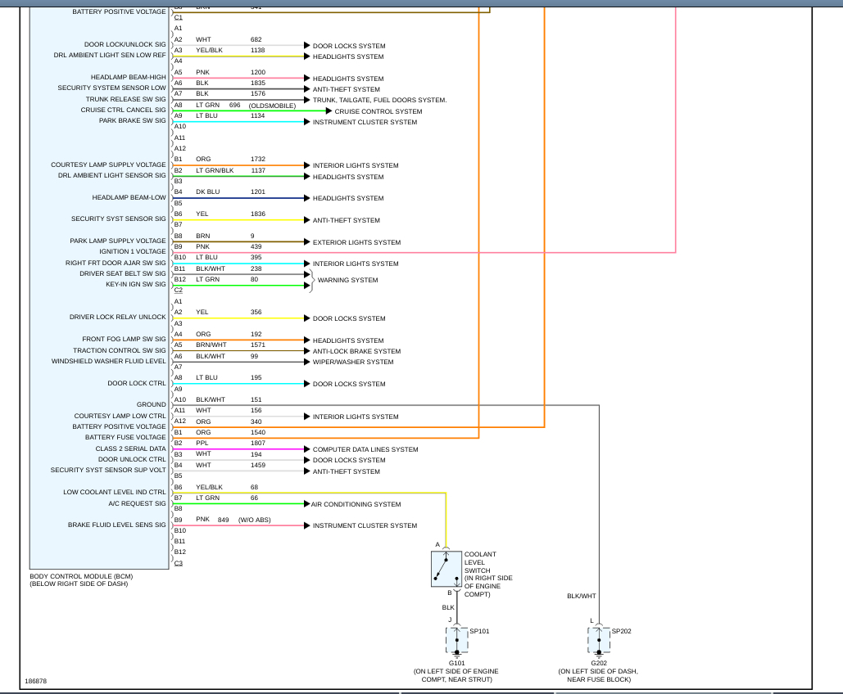Screen dimensions: 843x694
Task: Follow the Warning System reference label
Action: click(x=348, y=281)
